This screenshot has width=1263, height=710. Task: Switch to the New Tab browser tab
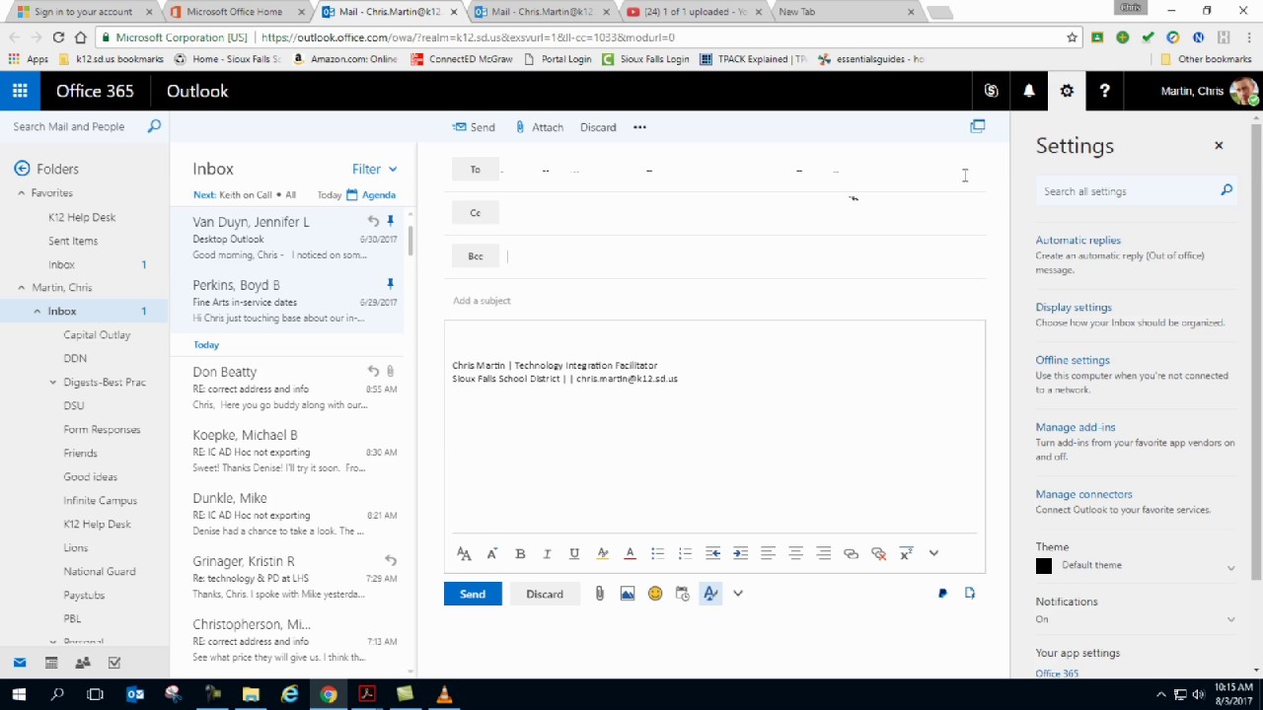coord(846,12)
